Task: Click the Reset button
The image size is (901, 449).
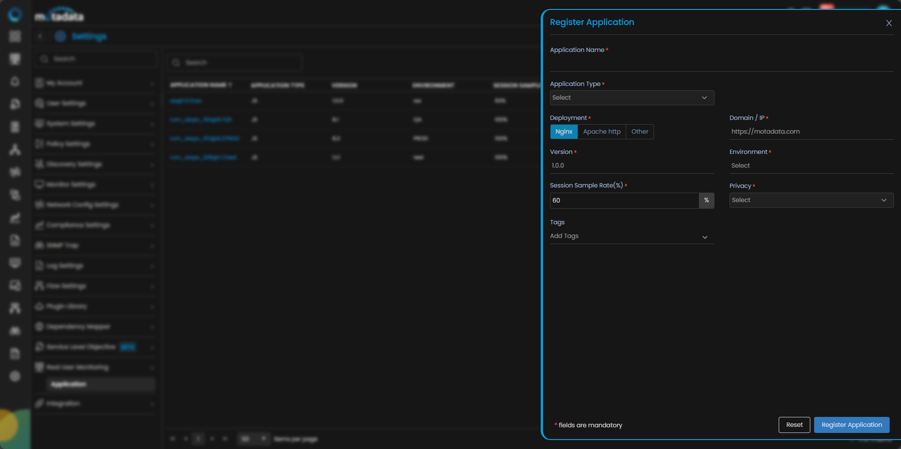Action: pyautogui.click(x=794, y=425)
